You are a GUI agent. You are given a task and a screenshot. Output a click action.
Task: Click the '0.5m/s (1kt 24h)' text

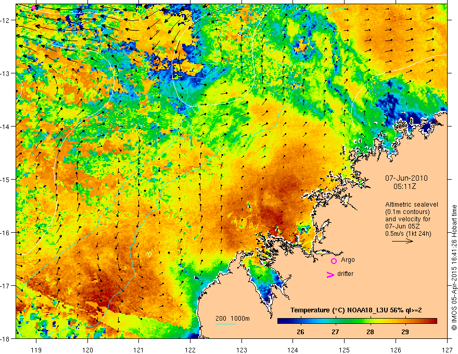pyautogui.click(x=408, y=234)
